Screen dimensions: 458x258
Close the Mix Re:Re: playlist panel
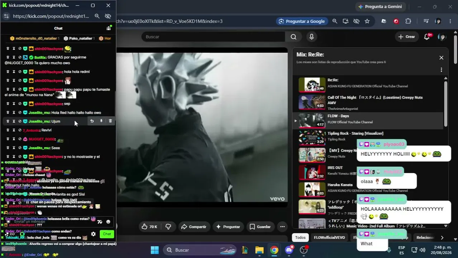coord(441,58)
